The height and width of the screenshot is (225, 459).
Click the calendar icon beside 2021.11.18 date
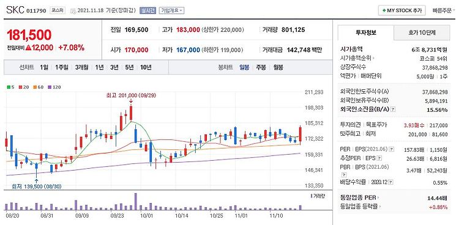(x=73, y=11)
